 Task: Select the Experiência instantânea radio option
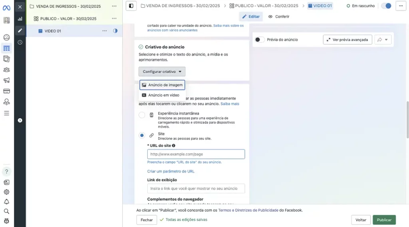(x=142, y=115)
